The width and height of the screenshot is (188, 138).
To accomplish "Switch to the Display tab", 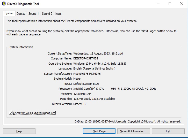I will point(21,14).
